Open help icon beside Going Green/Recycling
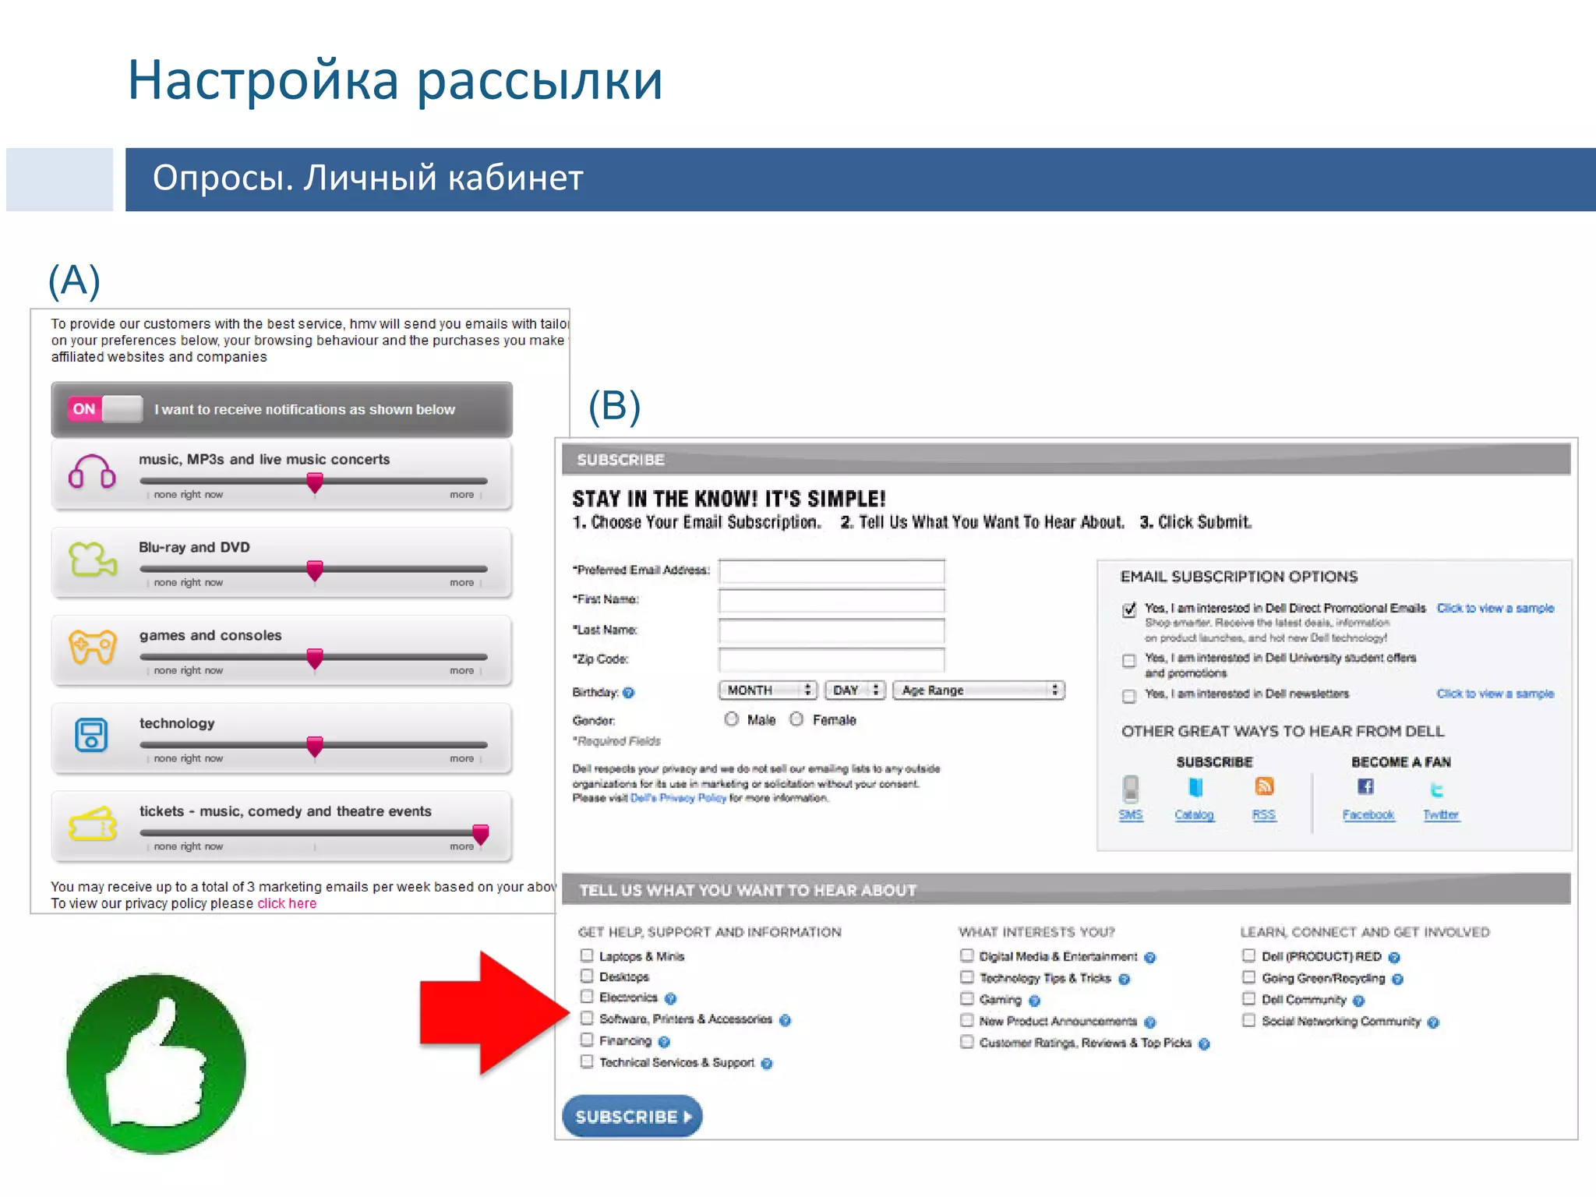 click(1397, 980)
